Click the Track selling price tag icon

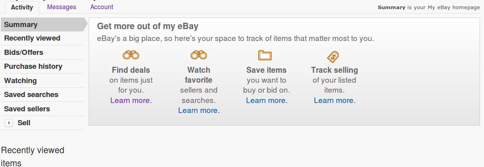click(333, 56)
